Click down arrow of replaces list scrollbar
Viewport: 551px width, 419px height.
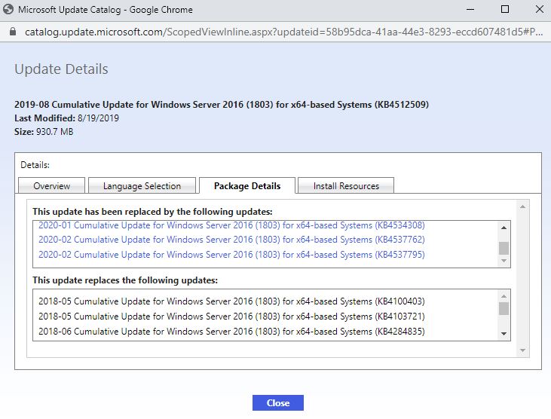pyautogui.click(x=504, y=334)
